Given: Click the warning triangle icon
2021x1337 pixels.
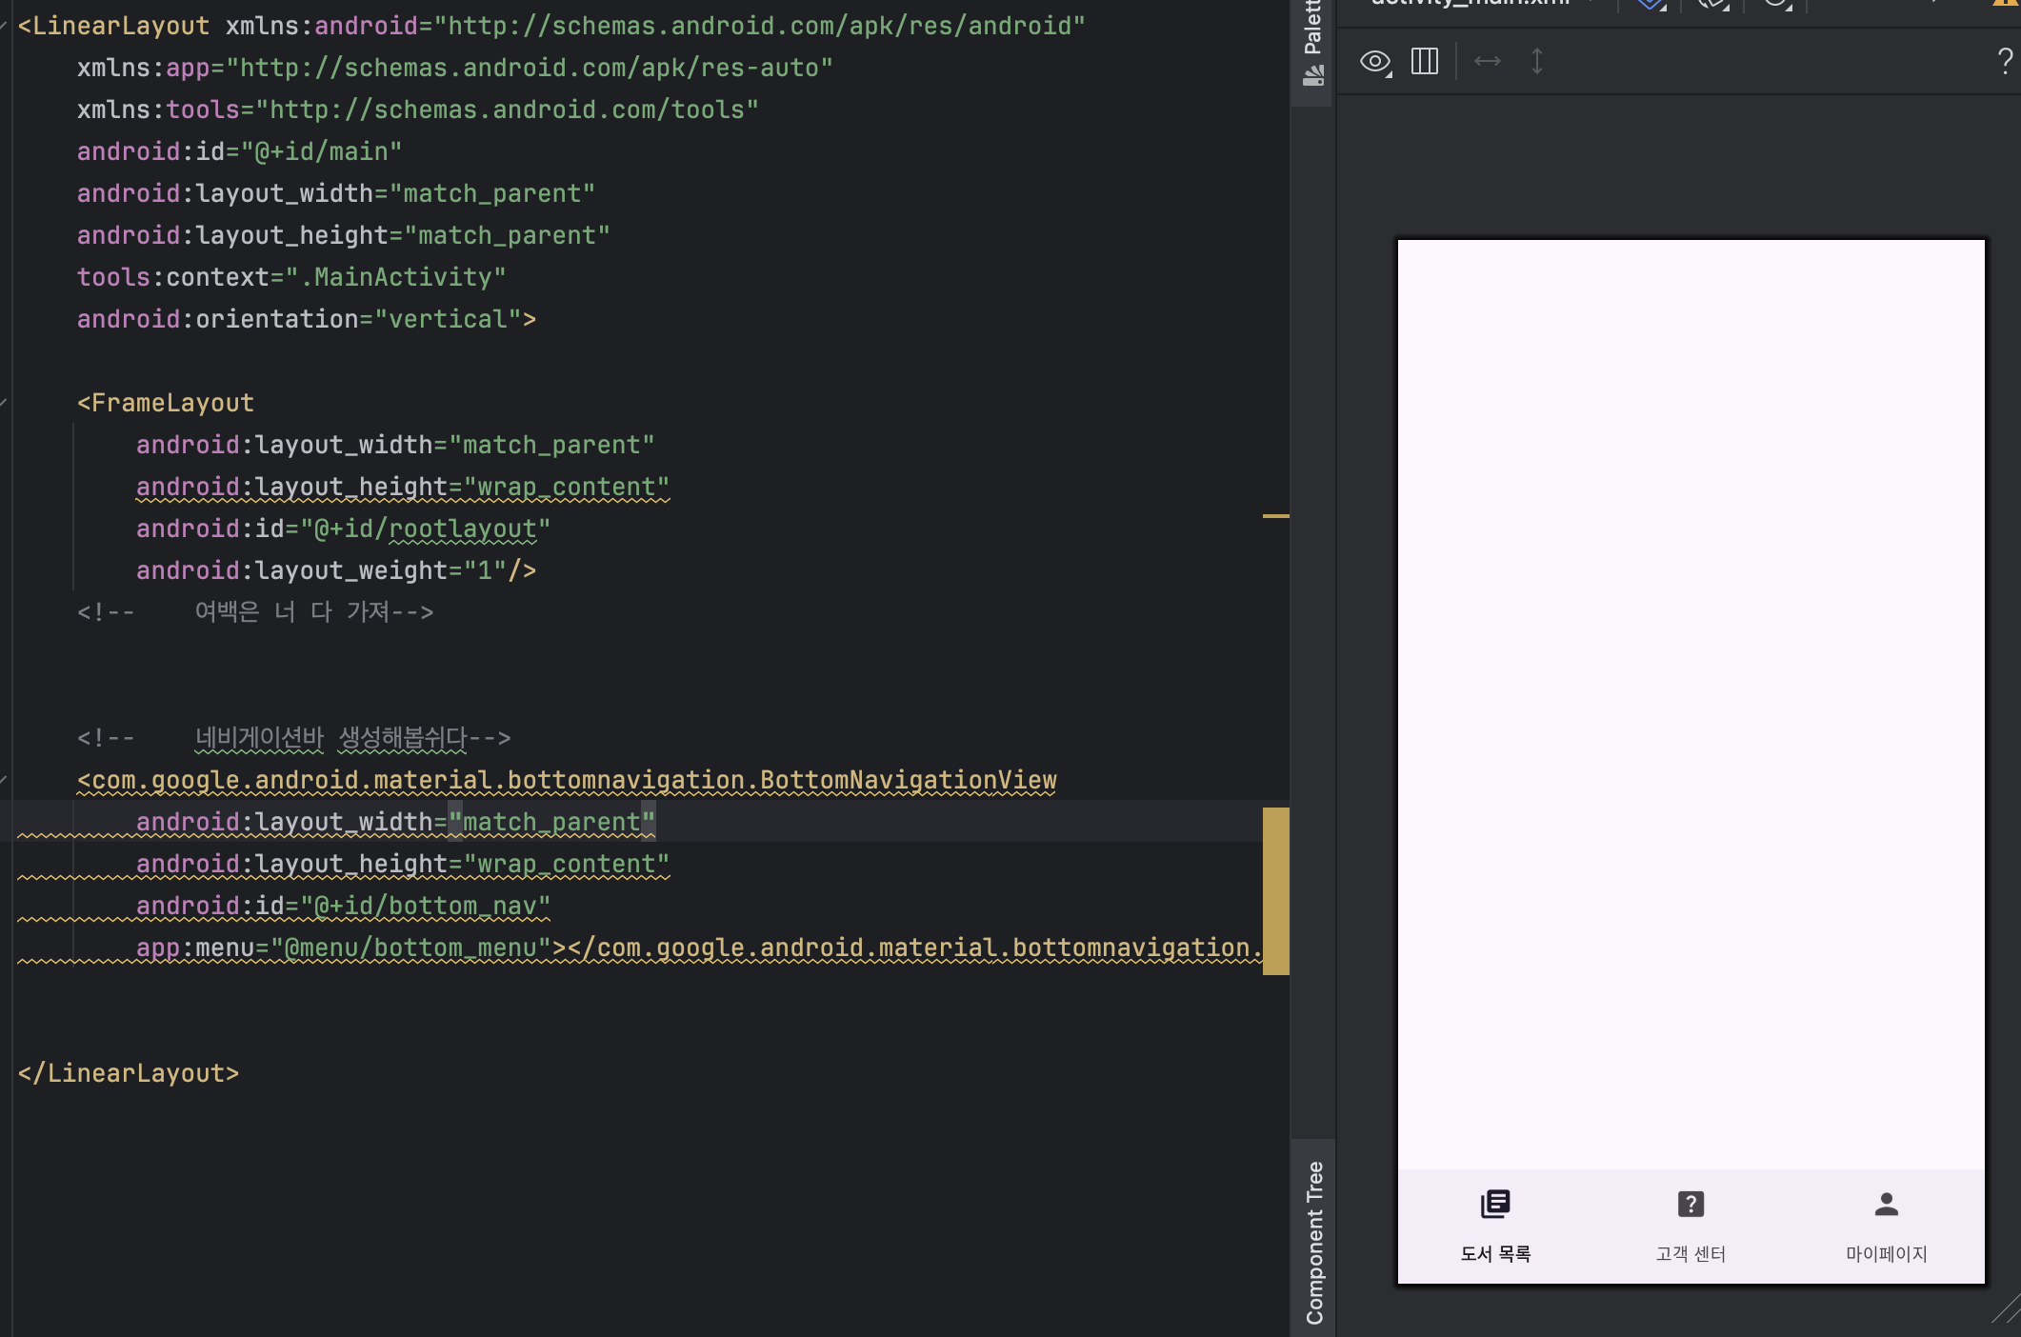Looking at the screenshot, I should tap(2006, 4).
